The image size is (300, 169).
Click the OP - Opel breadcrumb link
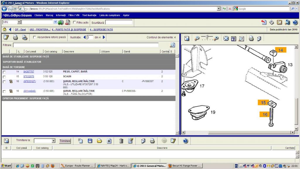pyautogui.click(x=20, y=30)
